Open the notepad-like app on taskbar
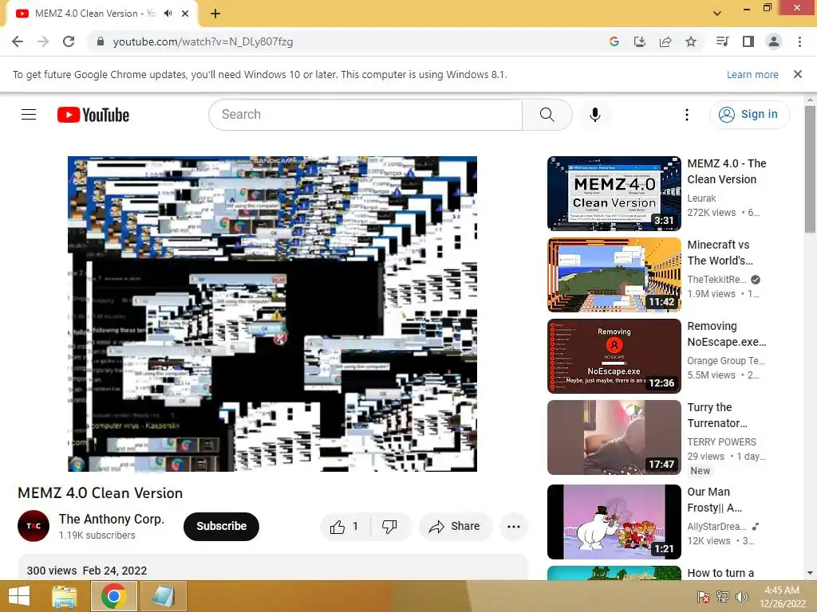The height and width of the screenshot is (612, 817). pos(163,596)
